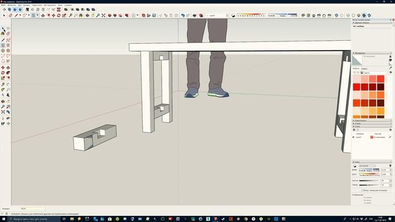Toggle shadows button in Shadows panel
Image resolution: width=395 pixels, height=222 pixels.
point(355,166)
